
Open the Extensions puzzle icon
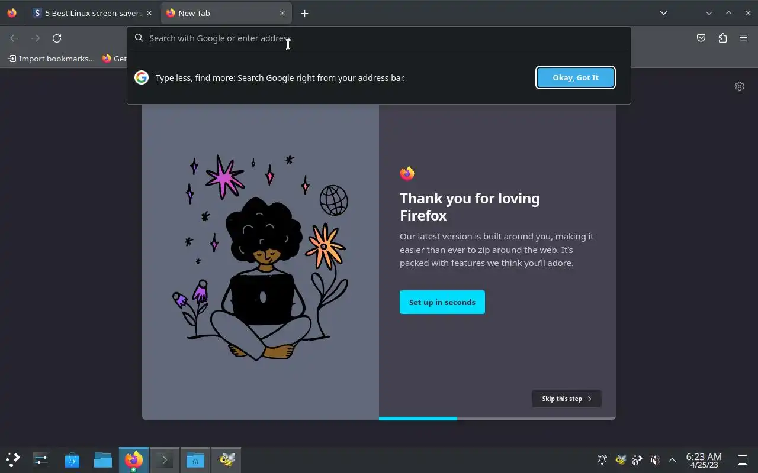coord(722,38)
